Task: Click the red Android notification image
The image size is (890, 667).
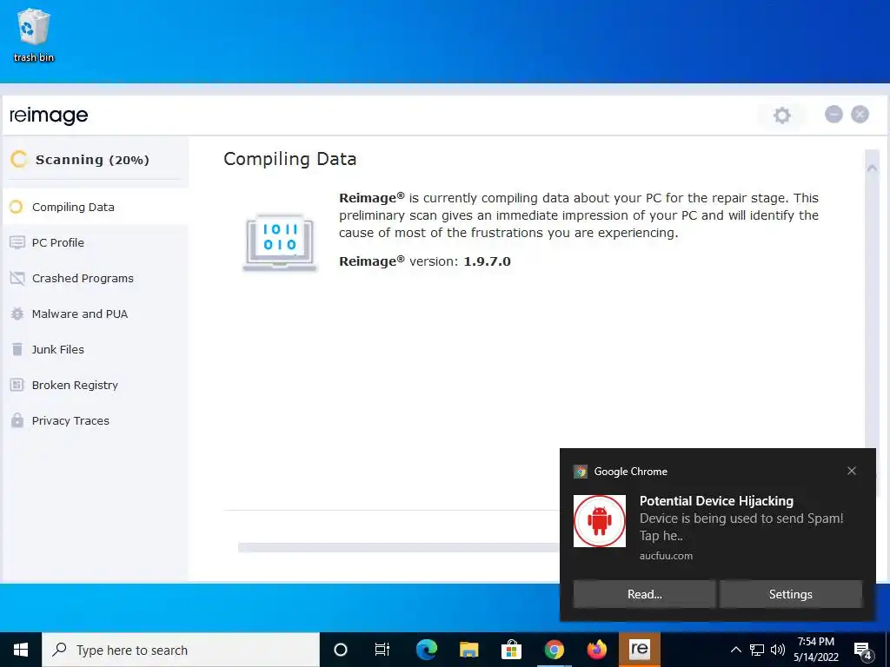Action: click(600, 521)
